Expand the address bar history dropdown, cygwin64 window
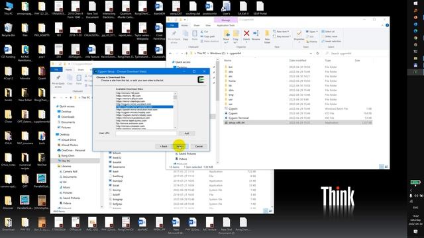 click(311, 54)
